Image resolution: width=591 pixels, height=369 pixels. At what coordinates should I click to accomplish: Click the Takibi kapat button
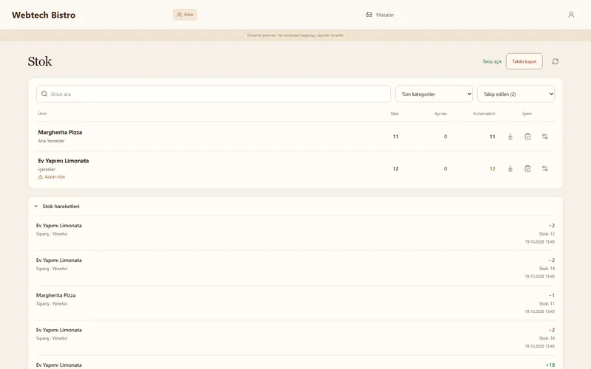525,61
